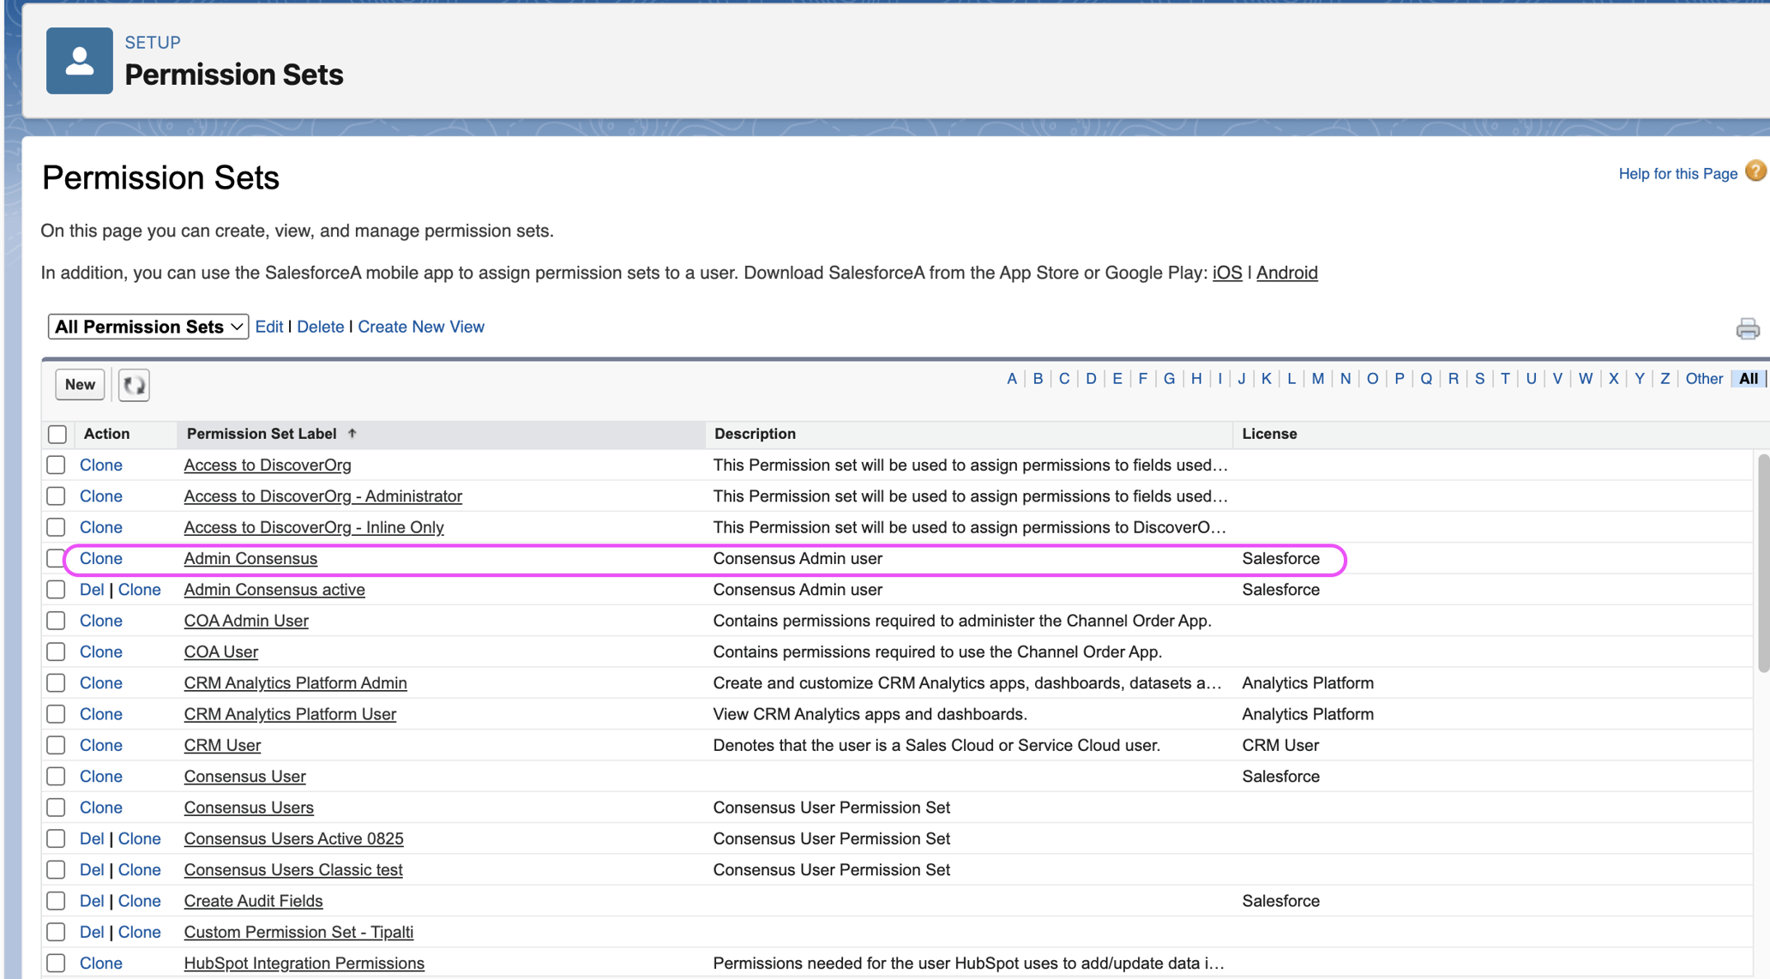Open the Android download link
The width and height of the screenshot is (1770, 979).
coord(1286,273)
